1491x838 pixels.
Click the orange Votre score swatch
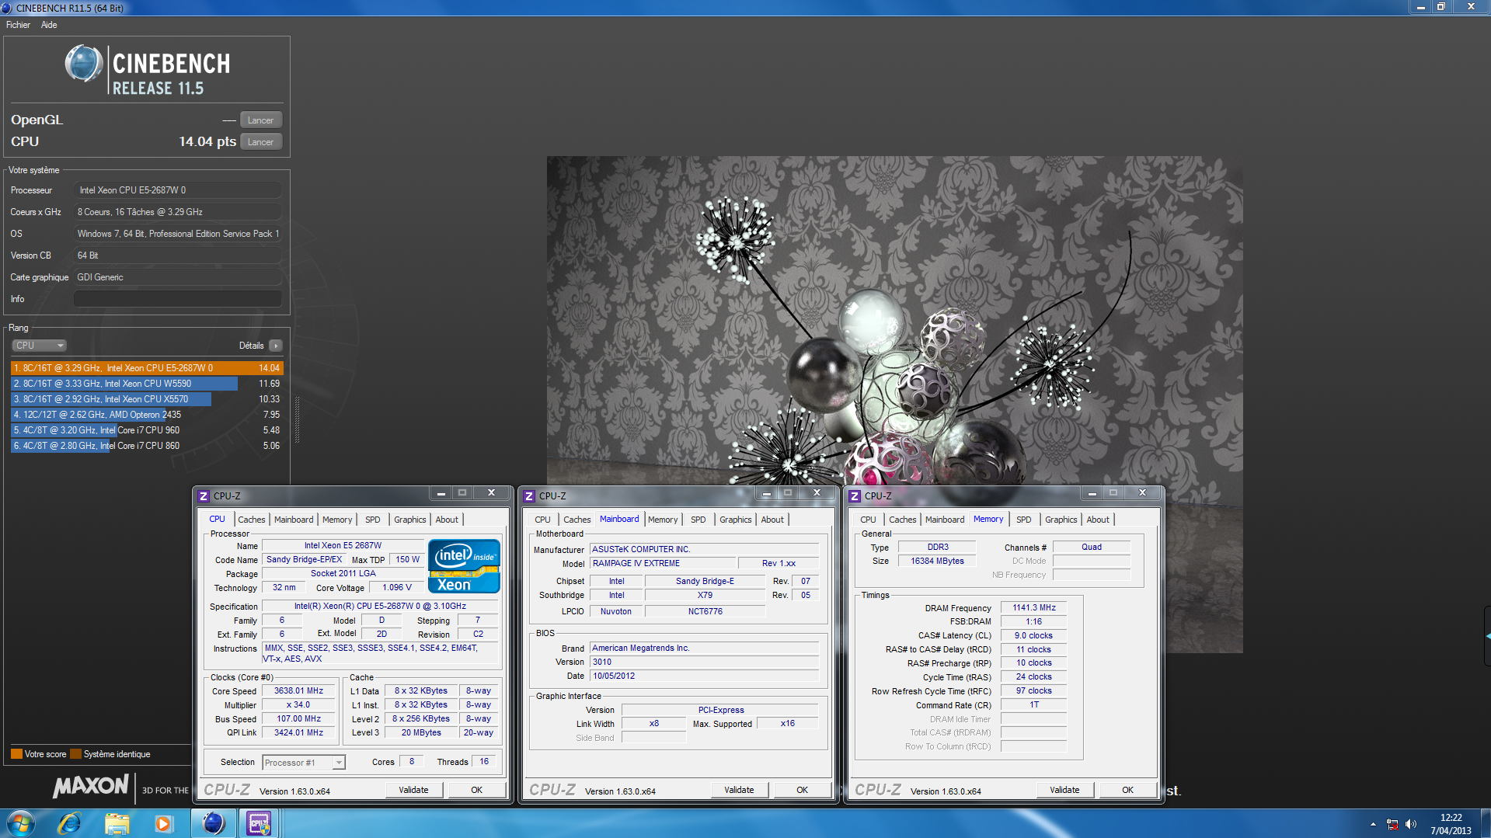click(16, 754)
